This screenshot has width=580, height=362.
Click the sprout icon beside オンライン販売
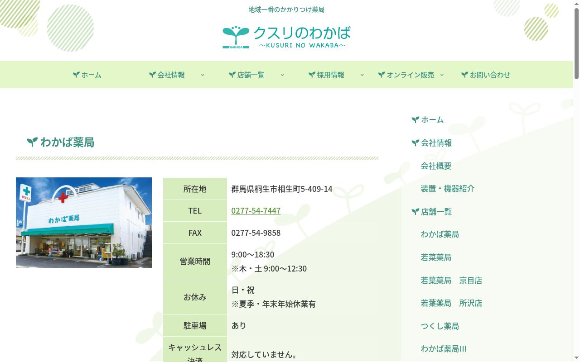[382, 75]
